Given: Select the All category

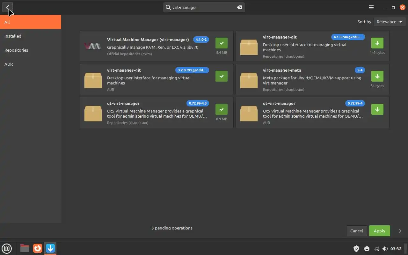Looking at the screenshot, I should click(x=31, y=22).
